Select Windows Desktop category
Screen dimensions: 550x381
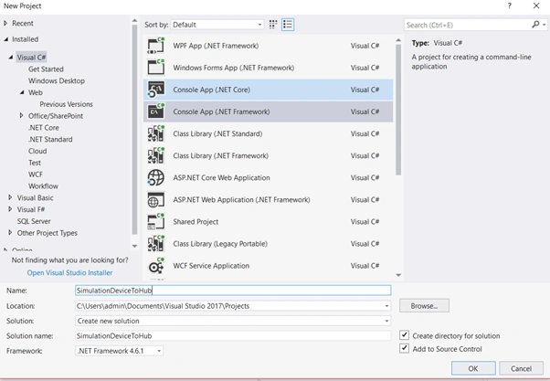click(57, 80)
